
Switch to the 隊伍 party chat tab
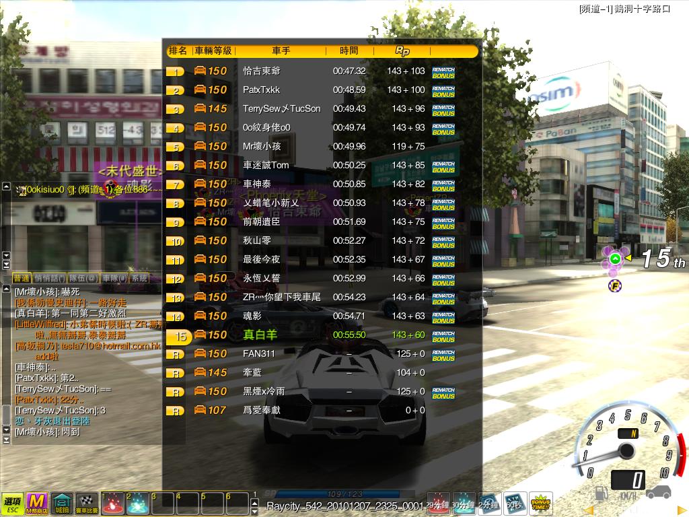click(83, 278)
